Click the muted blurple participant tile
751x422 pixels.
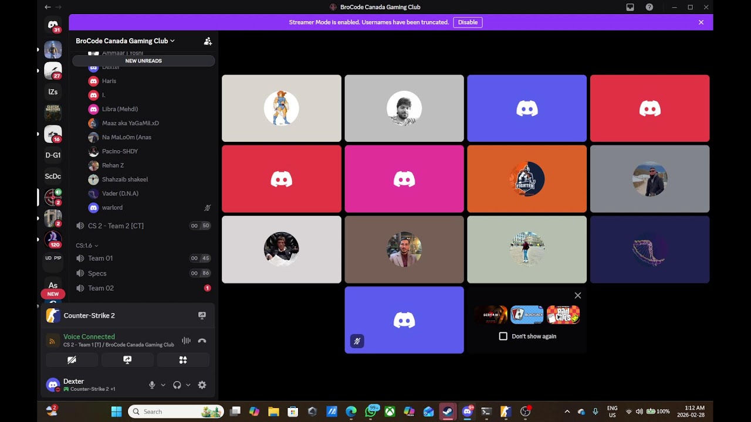click(404, 320)
